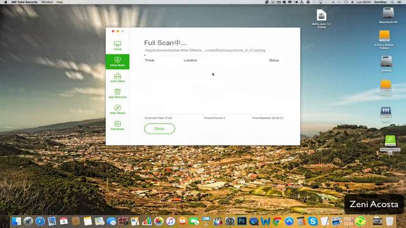The image size is (406, 228).
Task: Launch Google Chrome from the Dock
Action: [277, 221]
